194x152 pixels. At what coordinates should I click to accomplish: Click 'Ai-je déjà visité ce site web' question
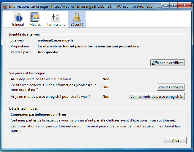pyautogui.click(x=42, y=79)
